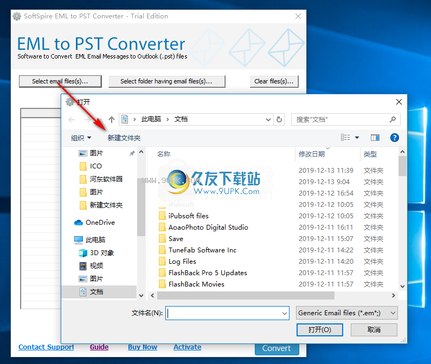Click the Save folder icon
Screen dimensions: 431x364
(x=162, y=238)
